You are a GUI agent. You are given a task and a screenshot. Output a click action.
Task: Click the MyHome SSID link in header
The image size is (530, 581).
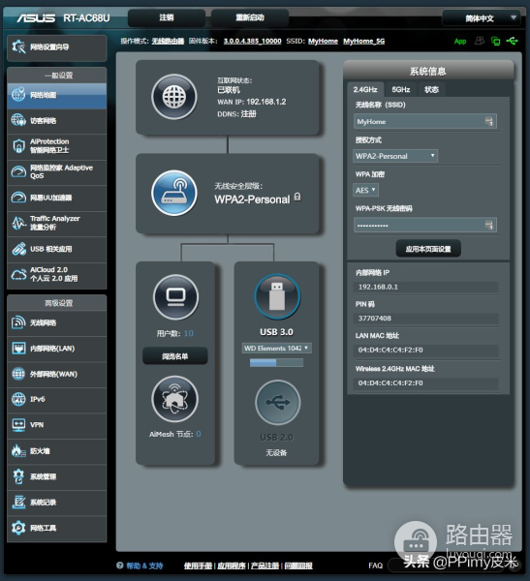(323, 41)
